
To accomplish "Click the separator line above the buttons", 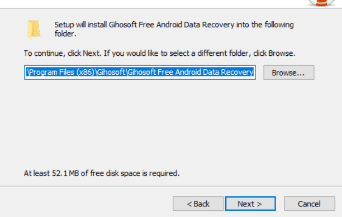I will click(171, 186).
